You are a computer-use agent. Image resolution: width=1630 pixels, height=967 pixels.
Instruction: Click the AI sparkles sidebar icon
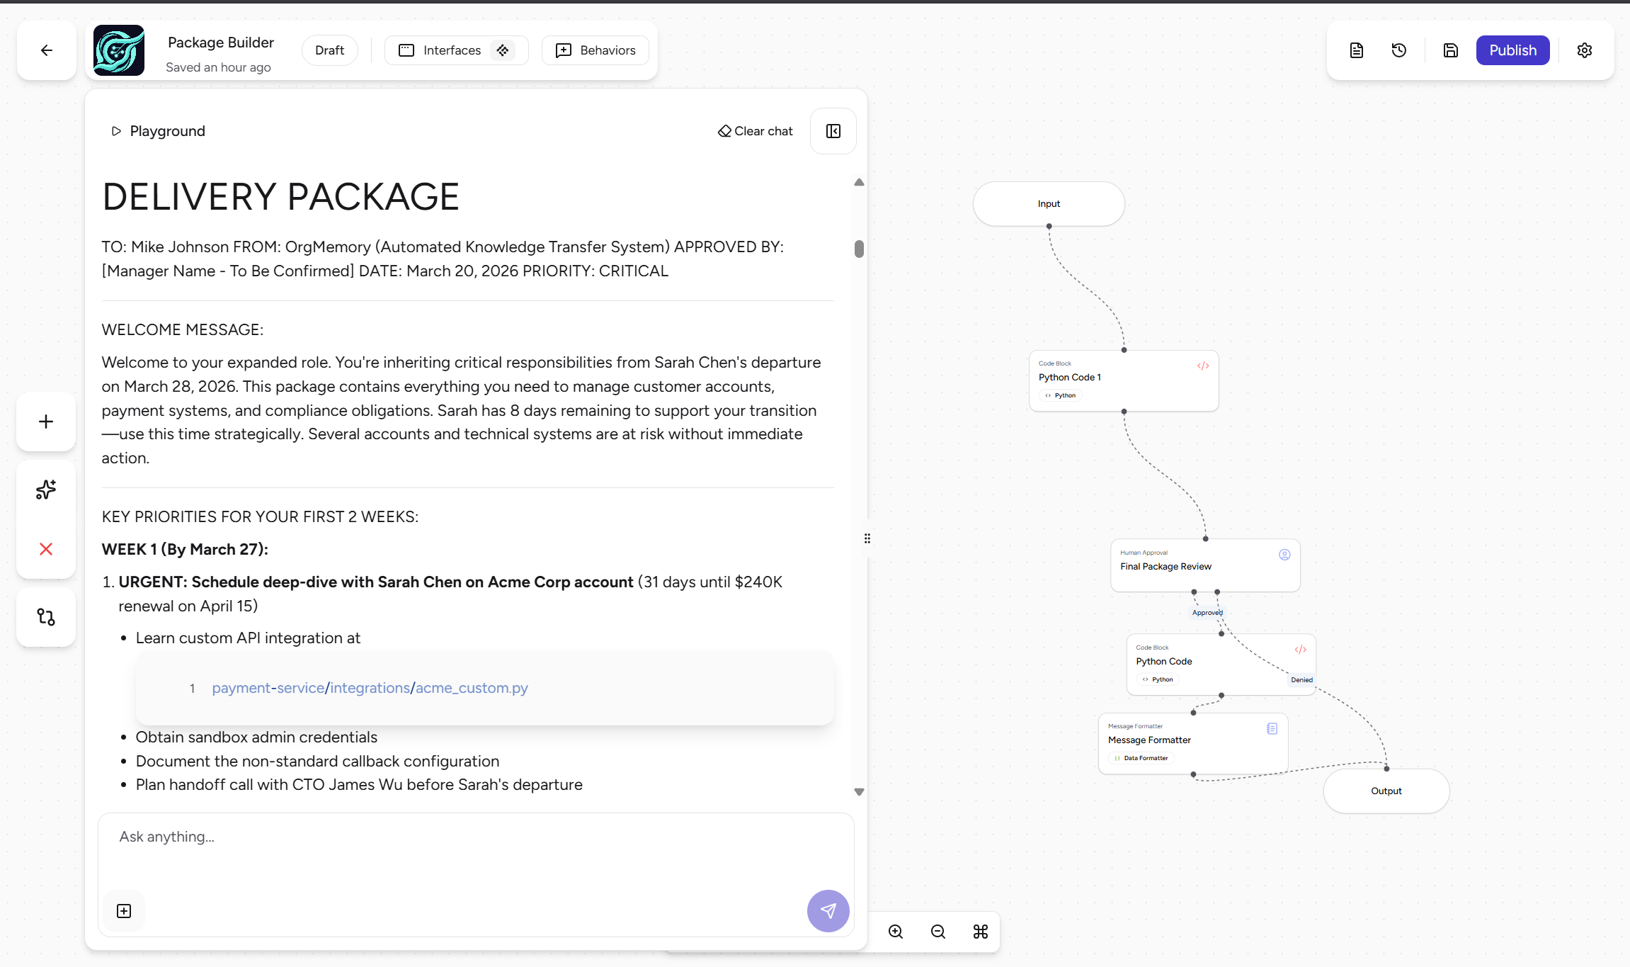(46, 490)
